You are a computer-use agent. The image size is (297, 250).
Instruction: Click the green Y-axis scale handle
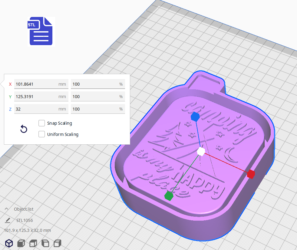[x=169, y=196]
